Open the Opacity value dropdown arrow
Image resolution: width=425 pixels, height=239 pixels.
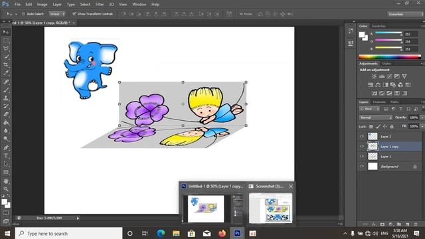pyautogui.click(x=422, y=118)
